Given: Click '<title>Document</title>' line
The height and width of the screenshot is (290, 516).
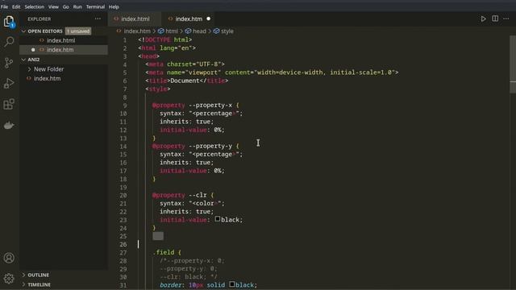Looking at the screenshot, I should [187, 81].
